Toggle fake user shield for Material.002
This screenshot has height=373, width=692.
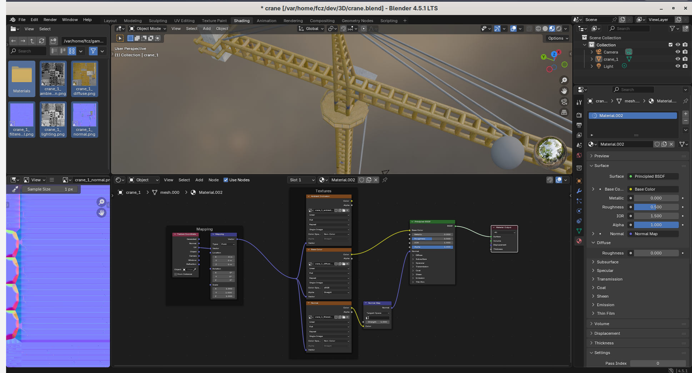(x=657, y=144)
